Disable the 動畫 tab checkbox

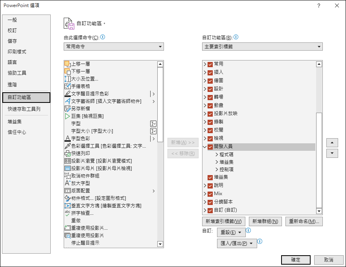[x=210, y=106]
